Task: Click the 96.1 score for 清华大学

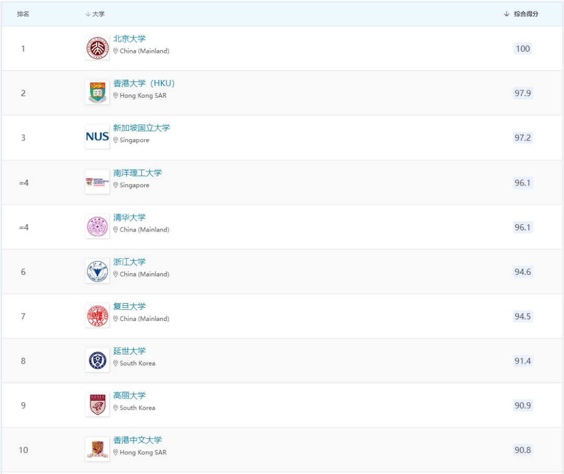Action: point(523,227)
